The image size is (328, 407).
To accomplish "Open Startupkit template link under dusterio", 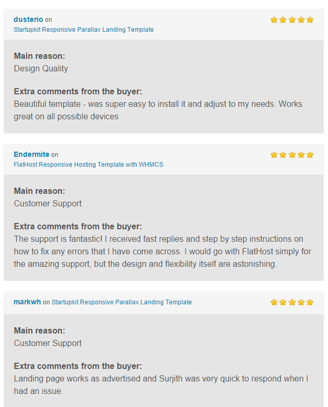I will coord(83,30).
